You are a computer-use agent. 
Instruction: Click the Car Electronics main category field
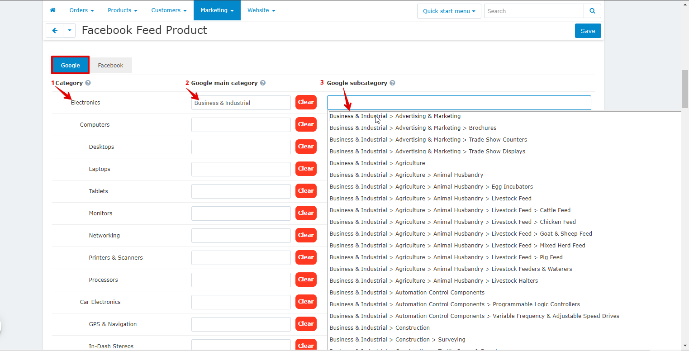241,302
